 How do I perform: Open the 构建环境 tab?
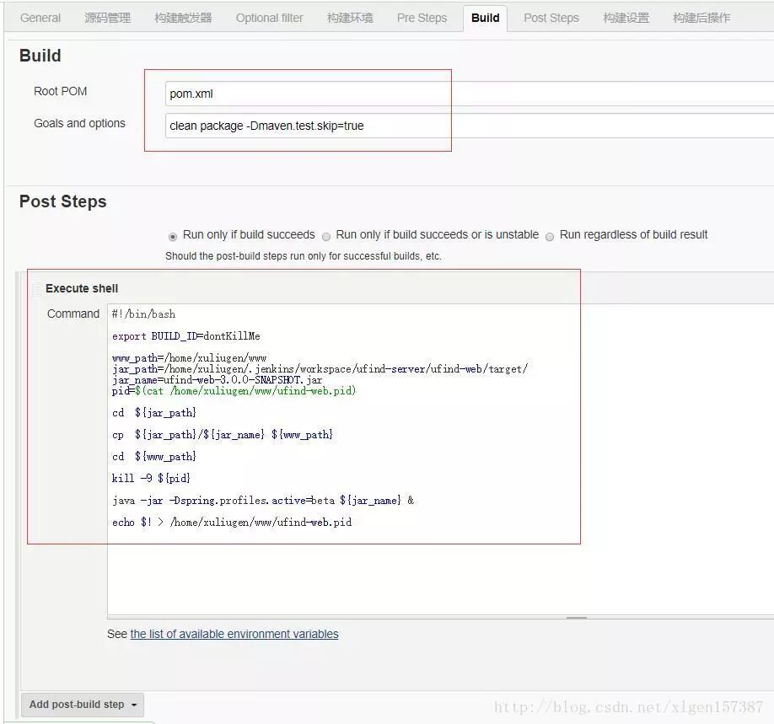(350, 19)
